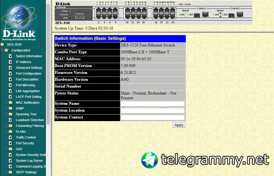Click the DES-3526 root folder icon
274x176 pixels.
point(2,45)
